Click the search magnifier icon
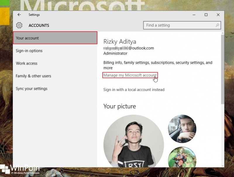Viewport: 234px width, 177px height. coord(217,25)
